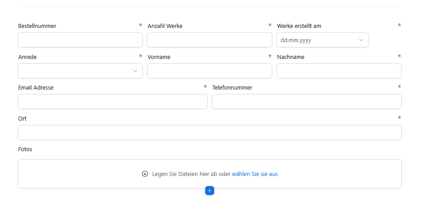
Task: Click the Werke erstellt am label
Action: [x=299, y=26]
